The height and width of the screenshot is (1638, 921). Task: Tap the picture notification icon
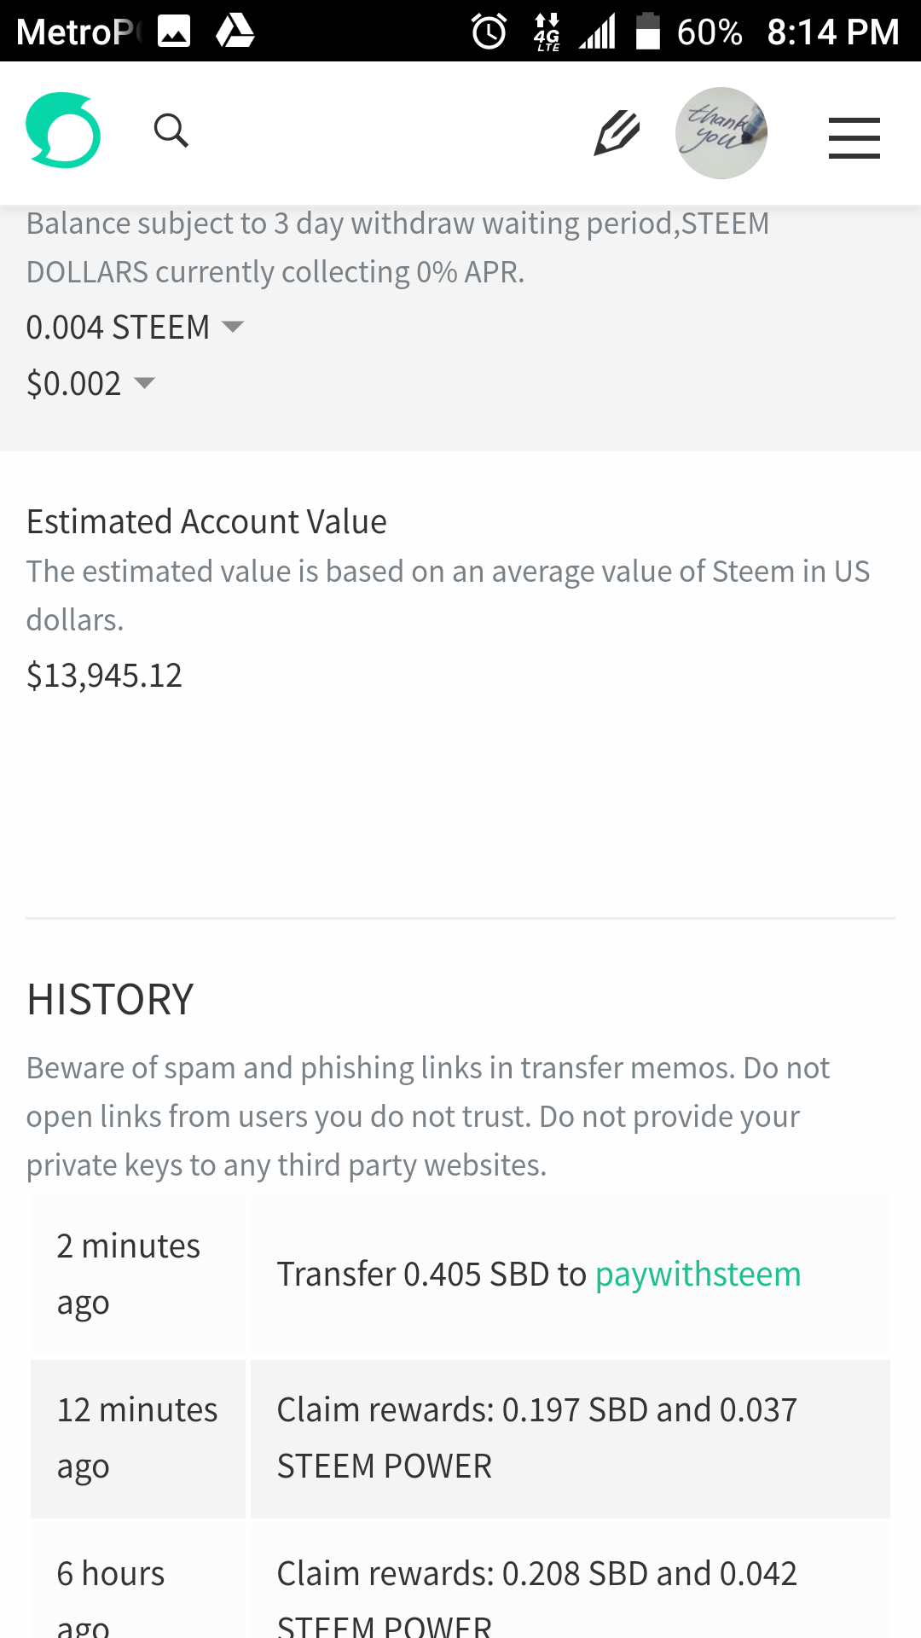(x=174, y=32)
